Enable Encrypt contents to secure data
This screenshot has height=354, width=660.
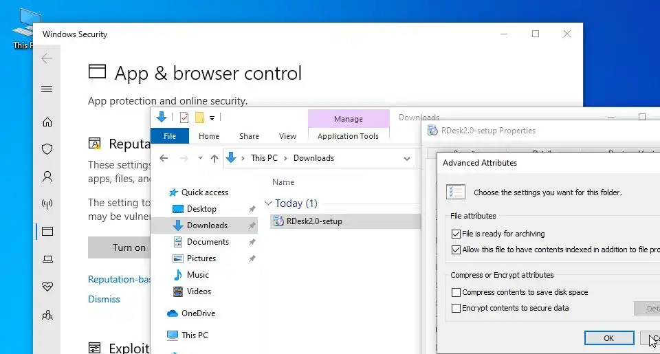(455, 308)
